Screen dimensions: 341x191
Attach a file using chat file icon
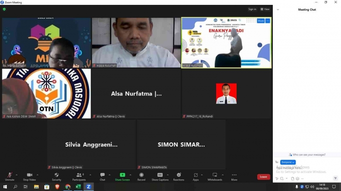[292, 179]
